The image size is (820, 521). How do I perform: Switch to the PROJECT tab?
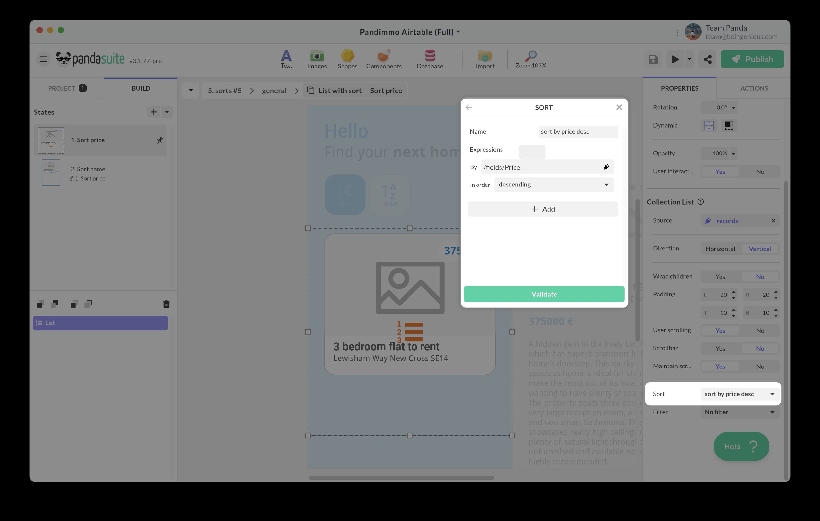[67, 88]
